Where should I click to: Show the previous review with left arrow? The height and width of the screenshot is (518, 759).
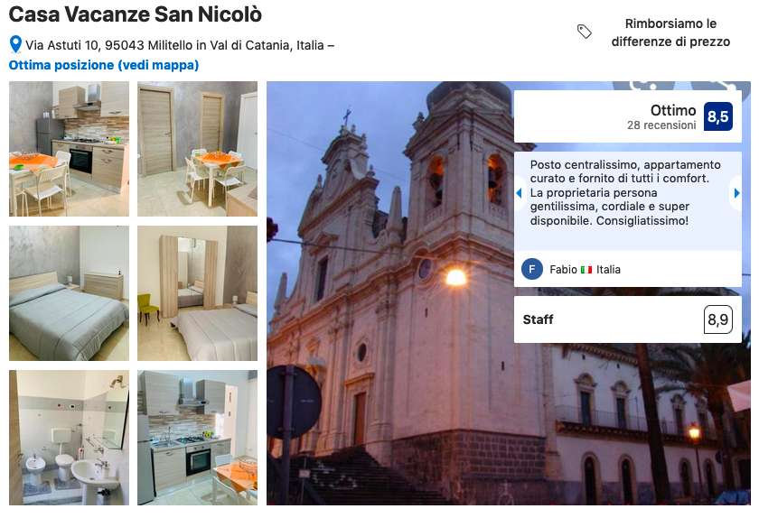tap(520, 193)
